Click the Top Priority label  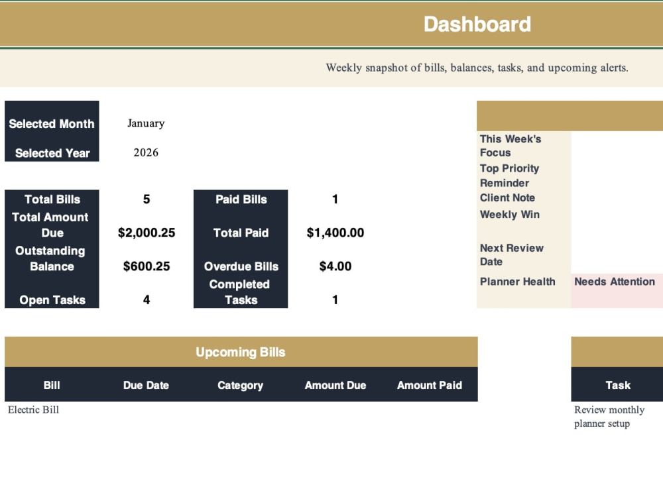tap(509, 168)
